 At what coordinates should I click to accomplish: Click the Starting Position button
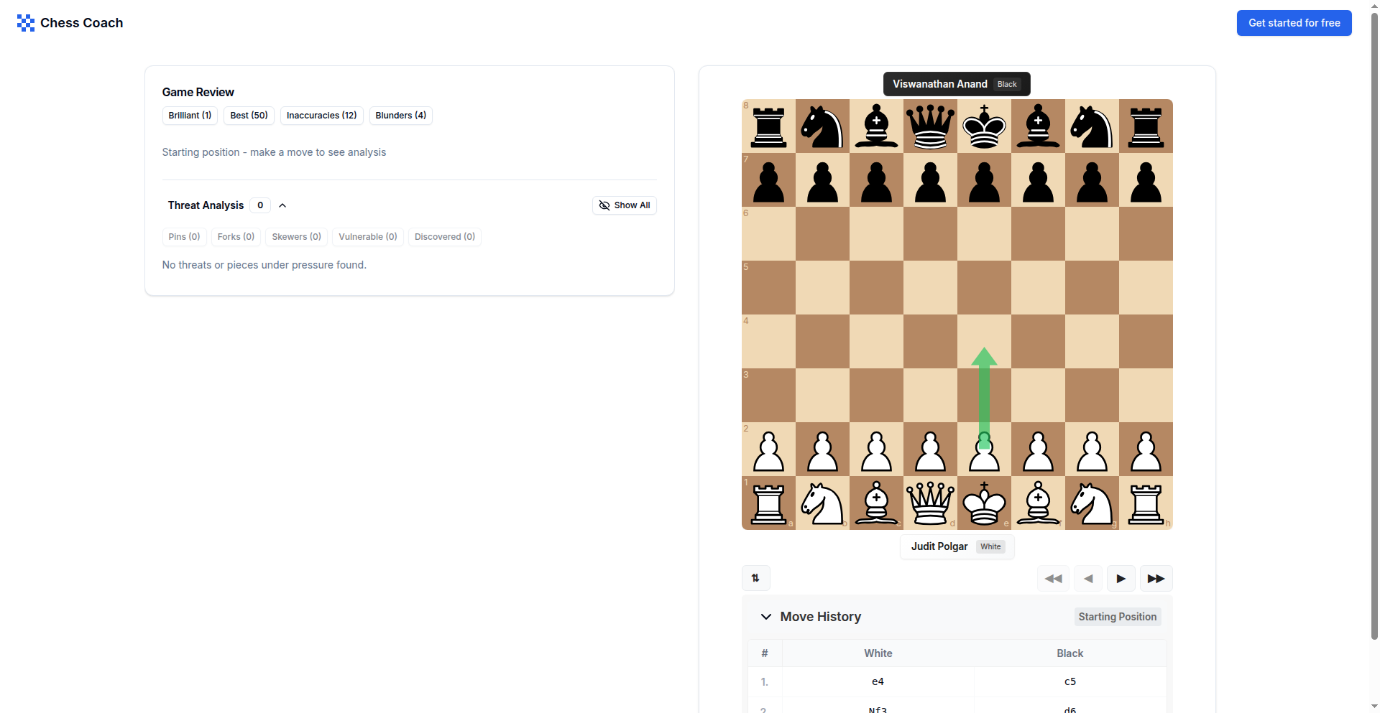(x=1117, y=617)
